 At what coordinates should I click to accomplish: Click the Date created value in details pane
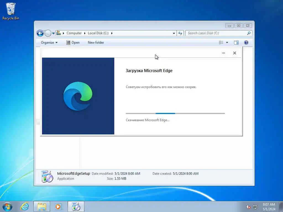click(185, 174)
